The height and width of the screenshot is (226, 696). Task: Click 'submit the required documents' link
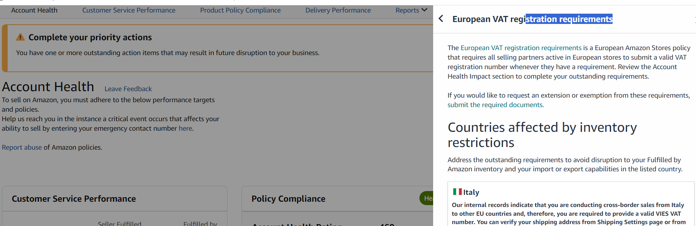[495, 105]
